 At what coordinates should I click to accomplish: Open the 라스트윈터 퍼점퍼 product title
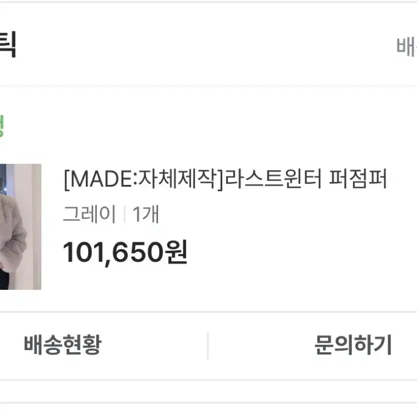225,179
